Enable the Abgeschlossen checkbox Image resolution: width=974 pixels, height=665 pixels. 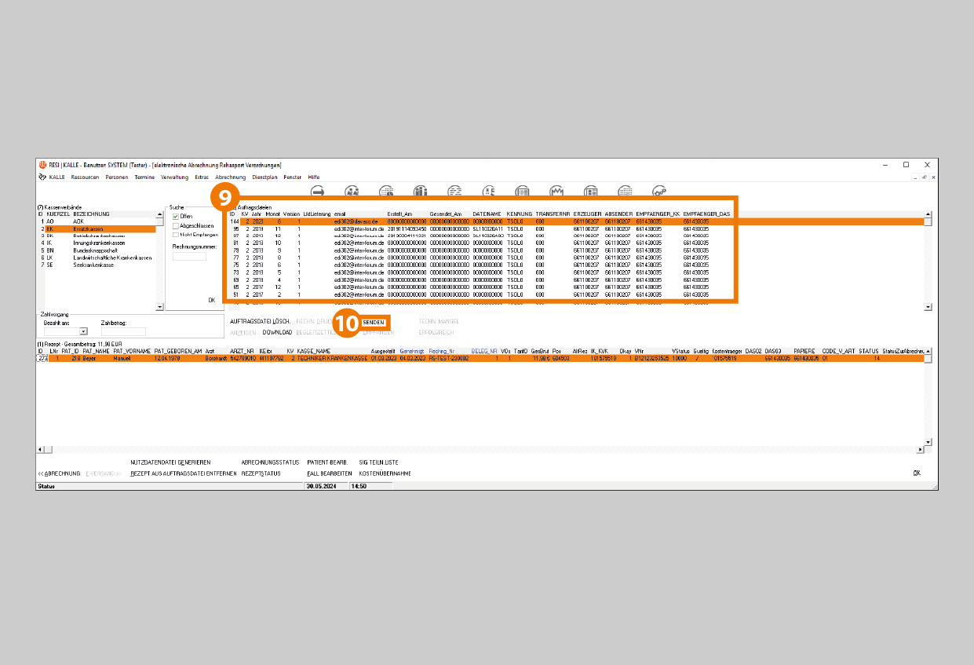tap(176, 225)
